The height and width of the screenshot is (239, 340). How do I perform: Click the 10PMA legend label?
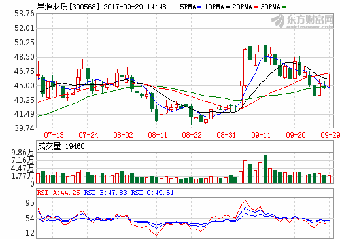(x=214, y=7)
